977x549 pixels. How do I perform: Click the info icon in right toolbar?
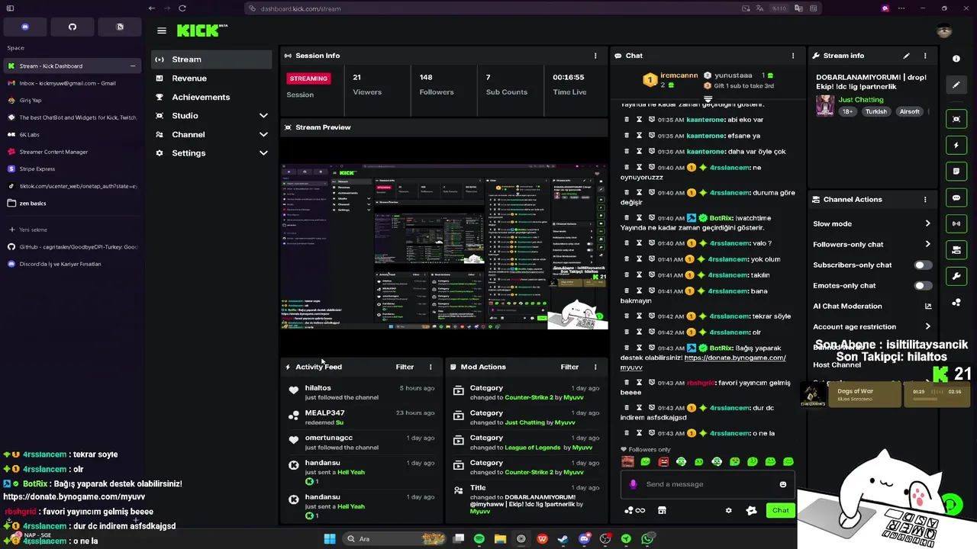coord(956,59)
